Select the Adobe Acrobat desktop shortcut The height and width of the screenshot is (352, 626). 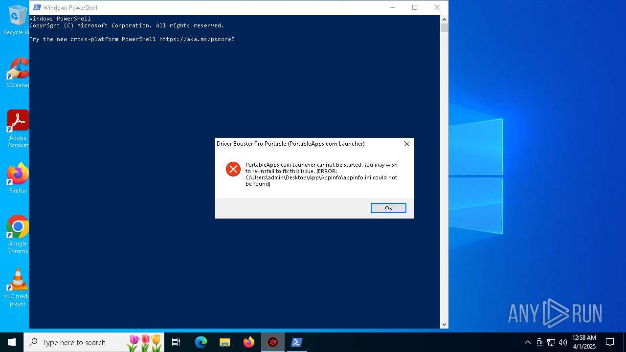18,129
